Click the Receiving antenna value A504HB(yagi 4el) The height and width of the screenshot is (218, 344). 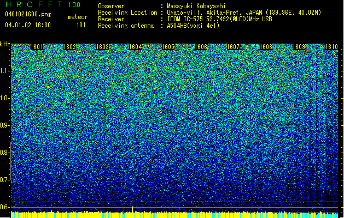pos(193,26)
